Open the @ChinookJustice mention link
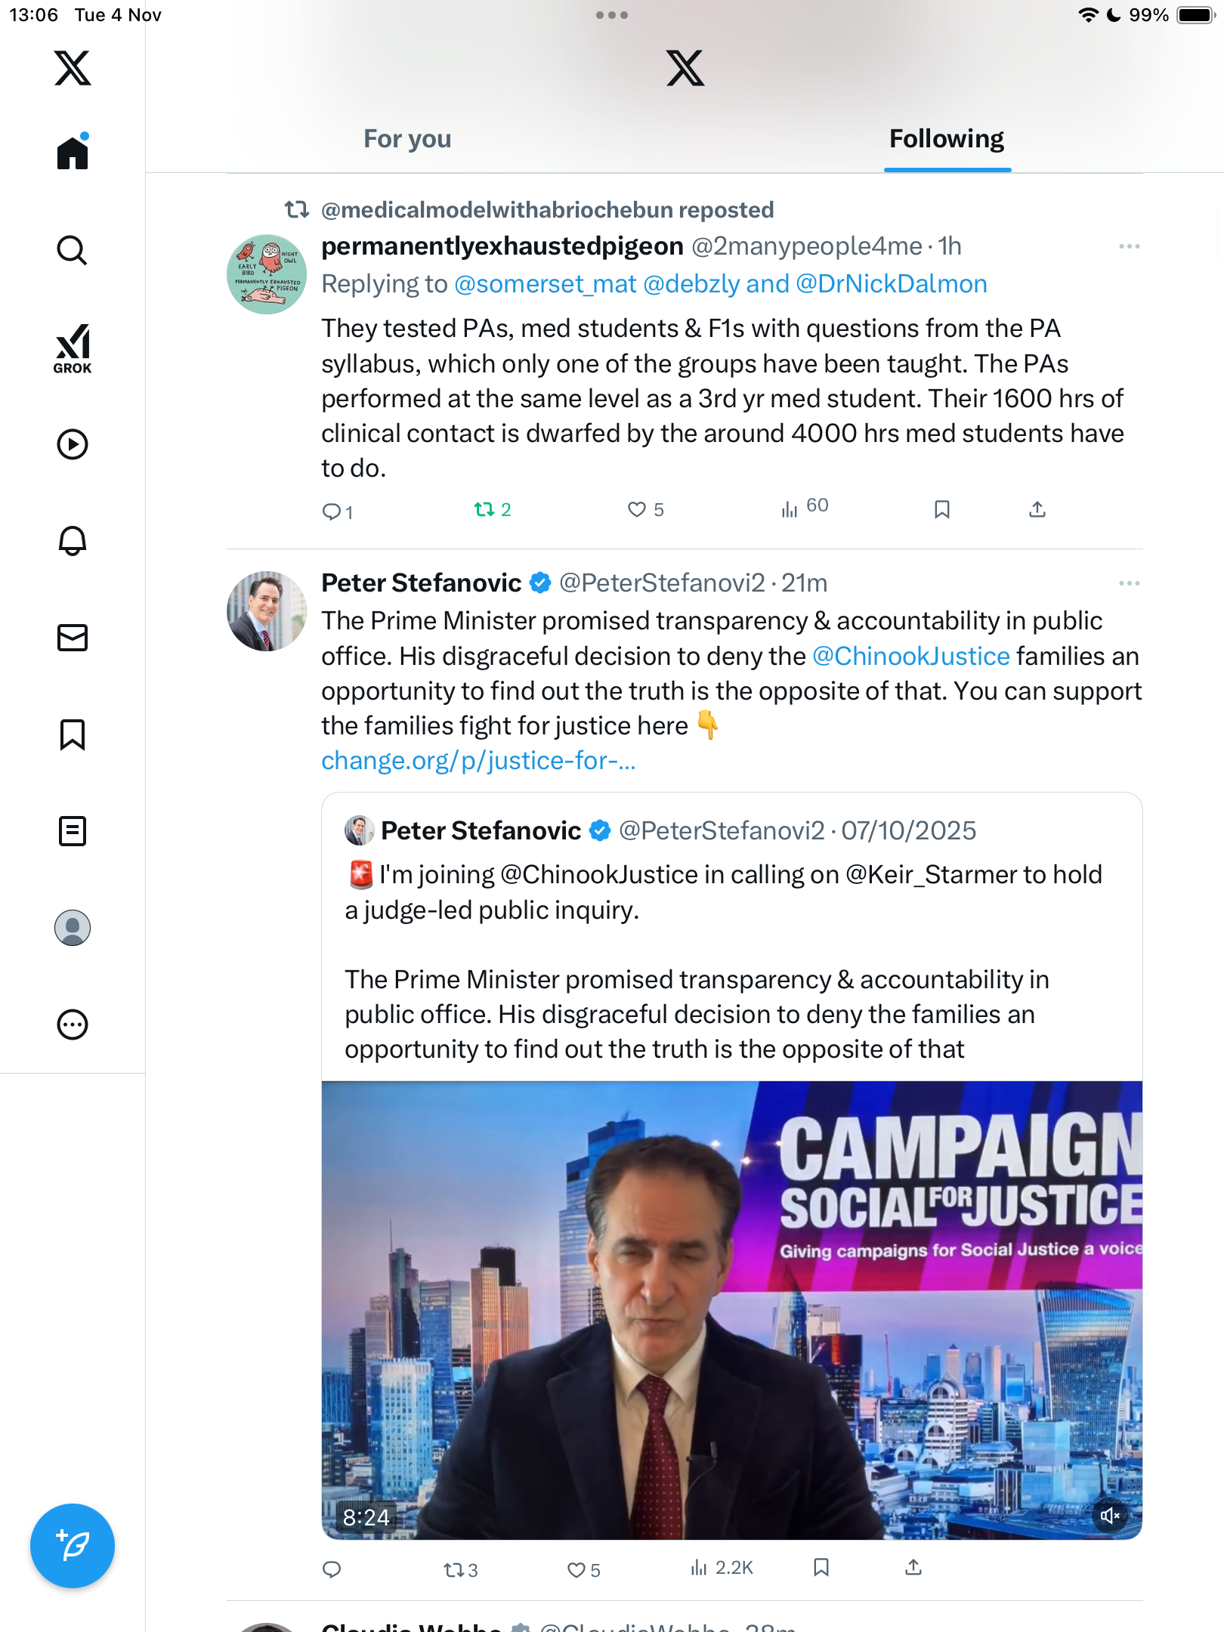The image size is (1224, 1632). pos(910,656)
